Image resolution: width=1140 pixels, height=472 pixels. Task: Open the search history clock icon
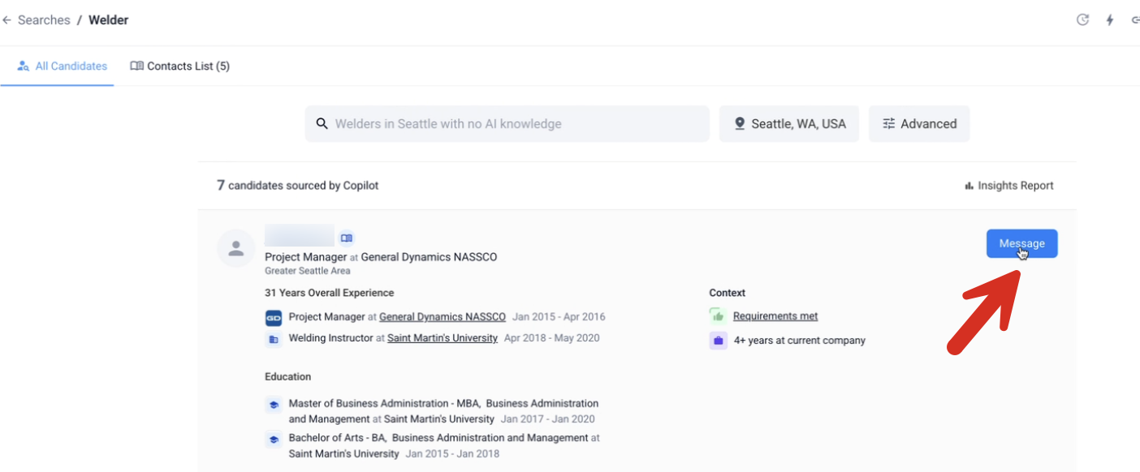(1082, 20)
